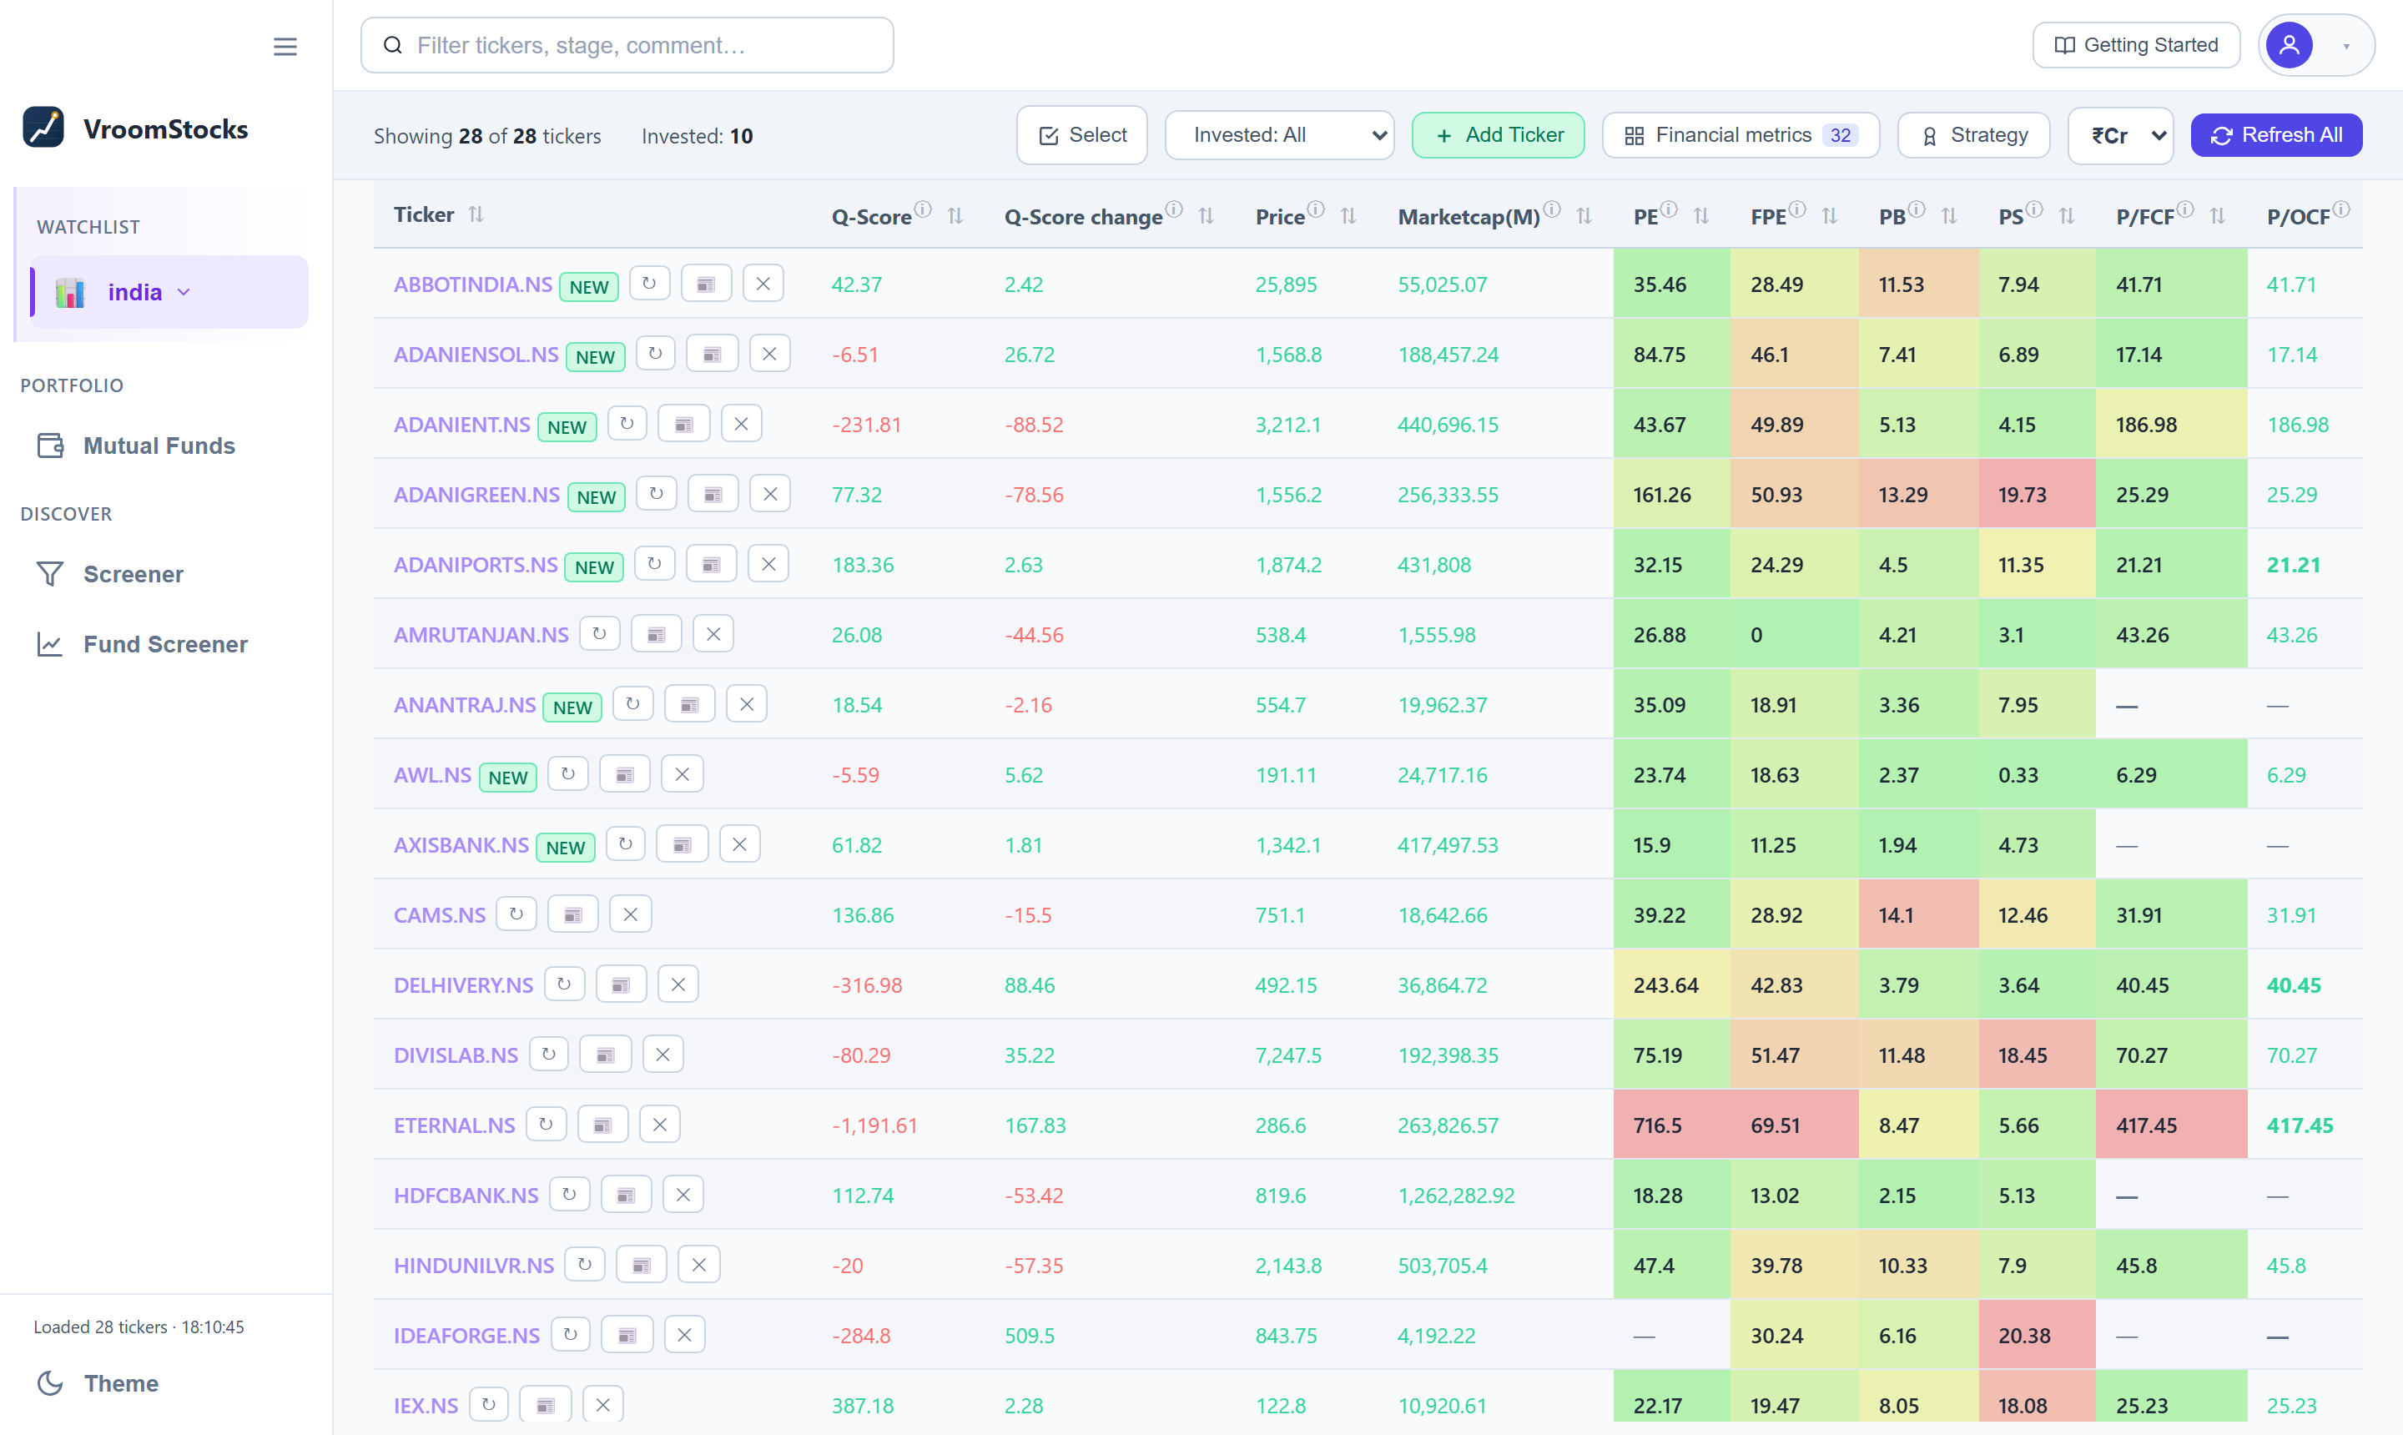Viewport: 2403px width, 1435px height.
Task: Open news icon for HINDUNILVR.NS
Action: [641, 1265]
